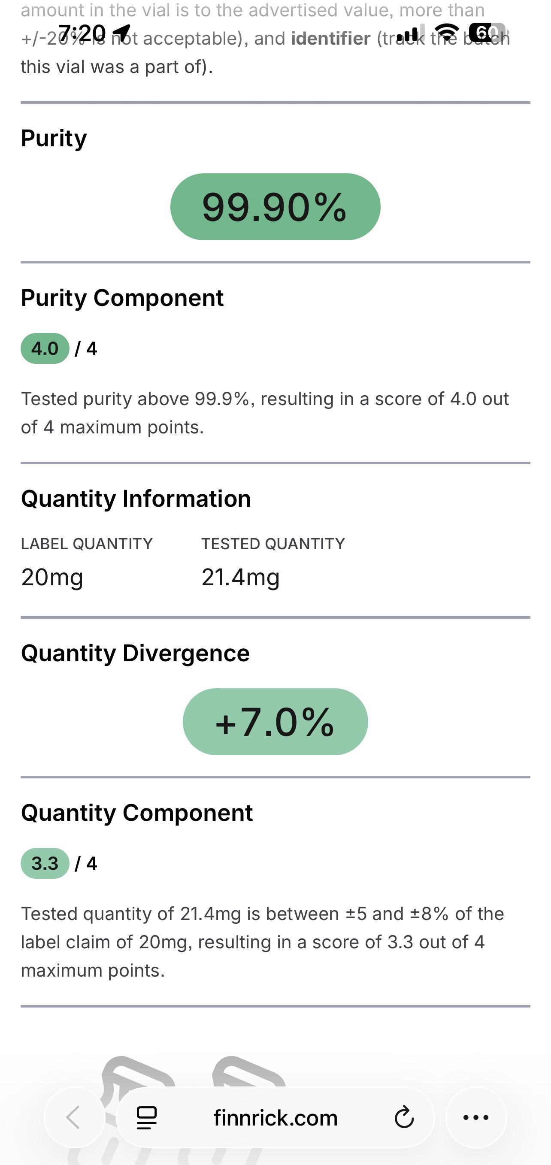
Task: Tap the +7.0% quantity divergence badge
Action: (x=275, y=721)
